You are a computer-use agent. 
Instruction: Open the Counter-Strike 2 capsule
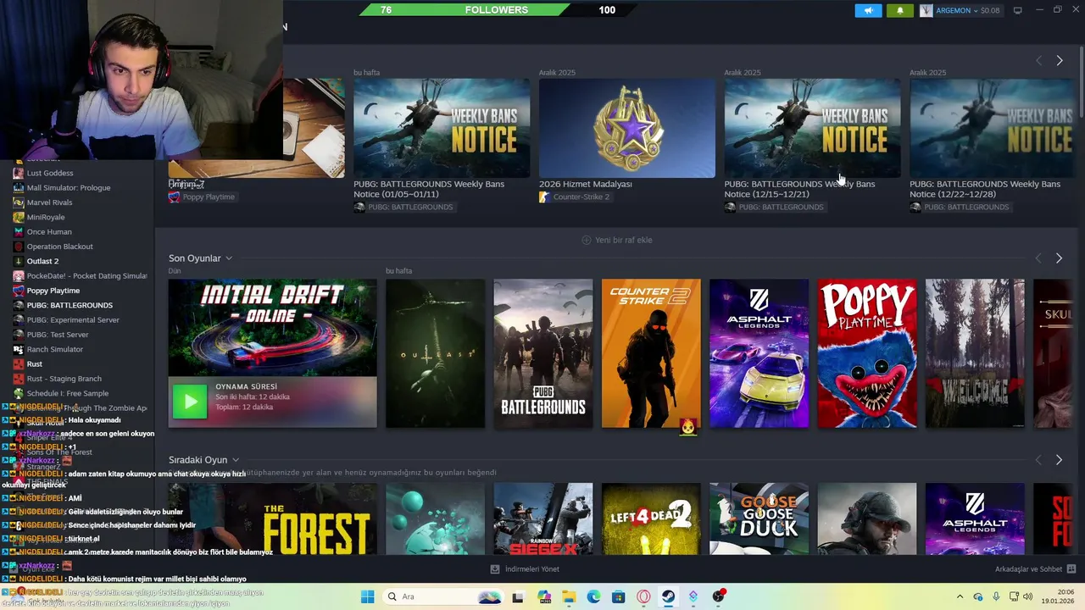coord(651,353)
